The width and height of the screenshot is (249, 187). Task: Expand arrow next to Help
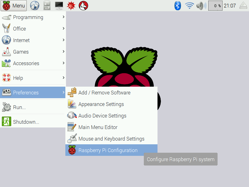point(63,78)
